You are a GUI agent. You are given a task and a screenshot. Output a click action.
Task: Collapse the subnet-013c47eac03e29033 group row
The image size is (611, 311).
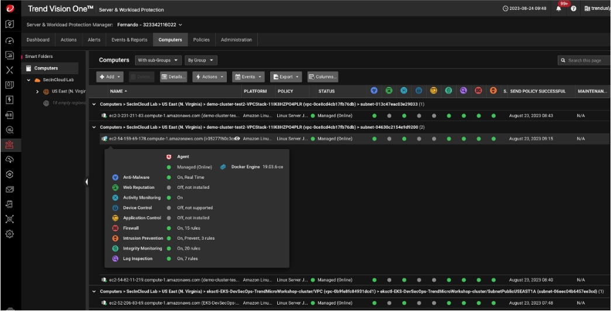pyautogui.click(x=95, y=103)
